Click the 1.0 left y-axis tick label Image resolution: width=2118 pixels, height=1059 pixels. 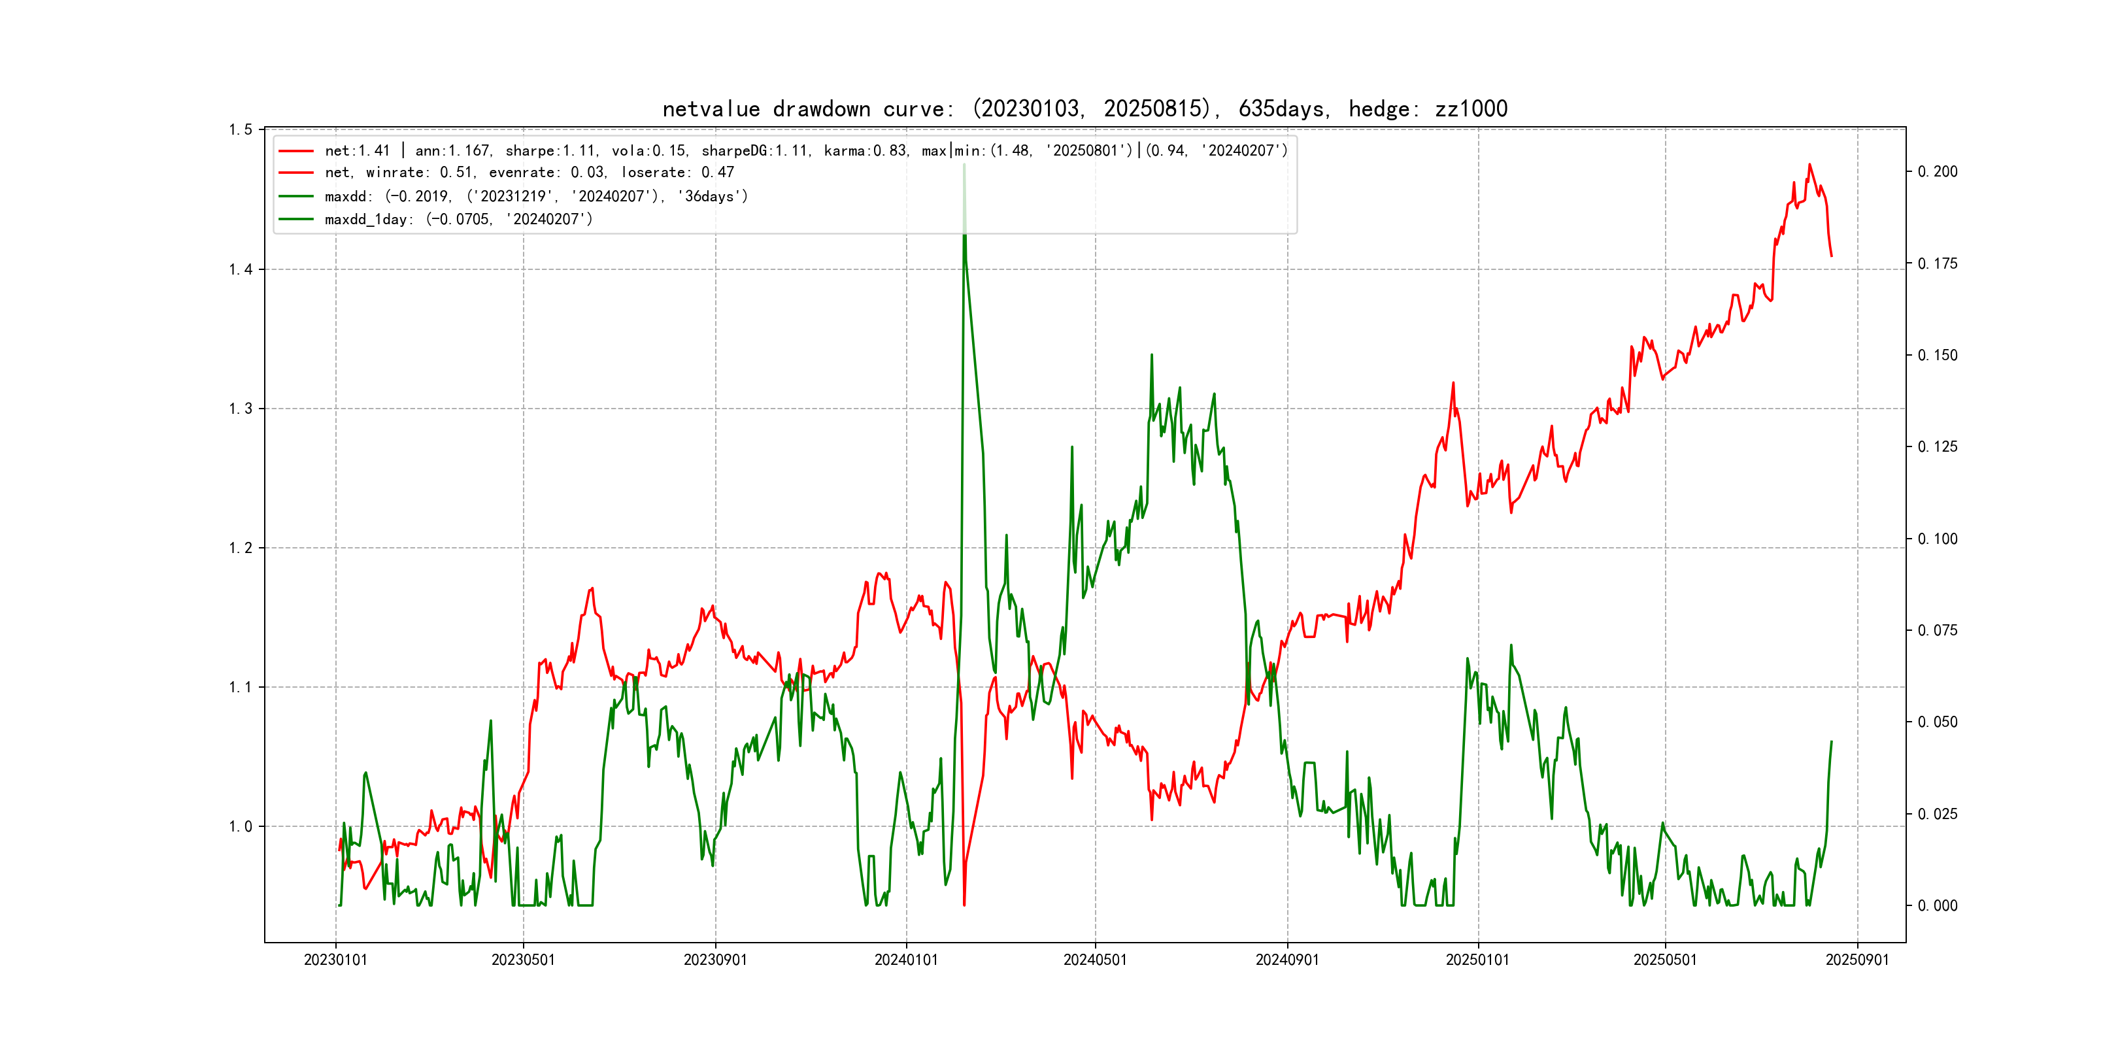240,826
